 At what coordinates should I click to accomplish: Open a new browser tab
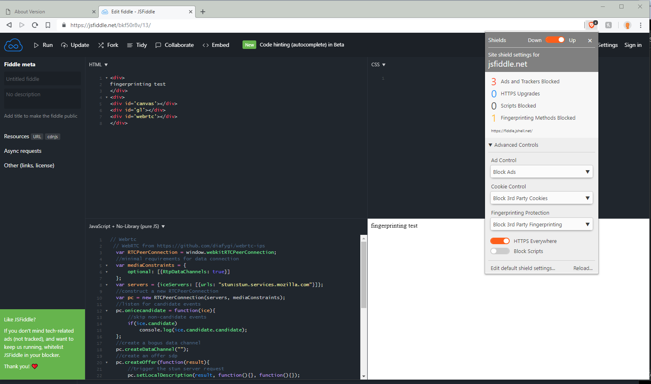203,12
